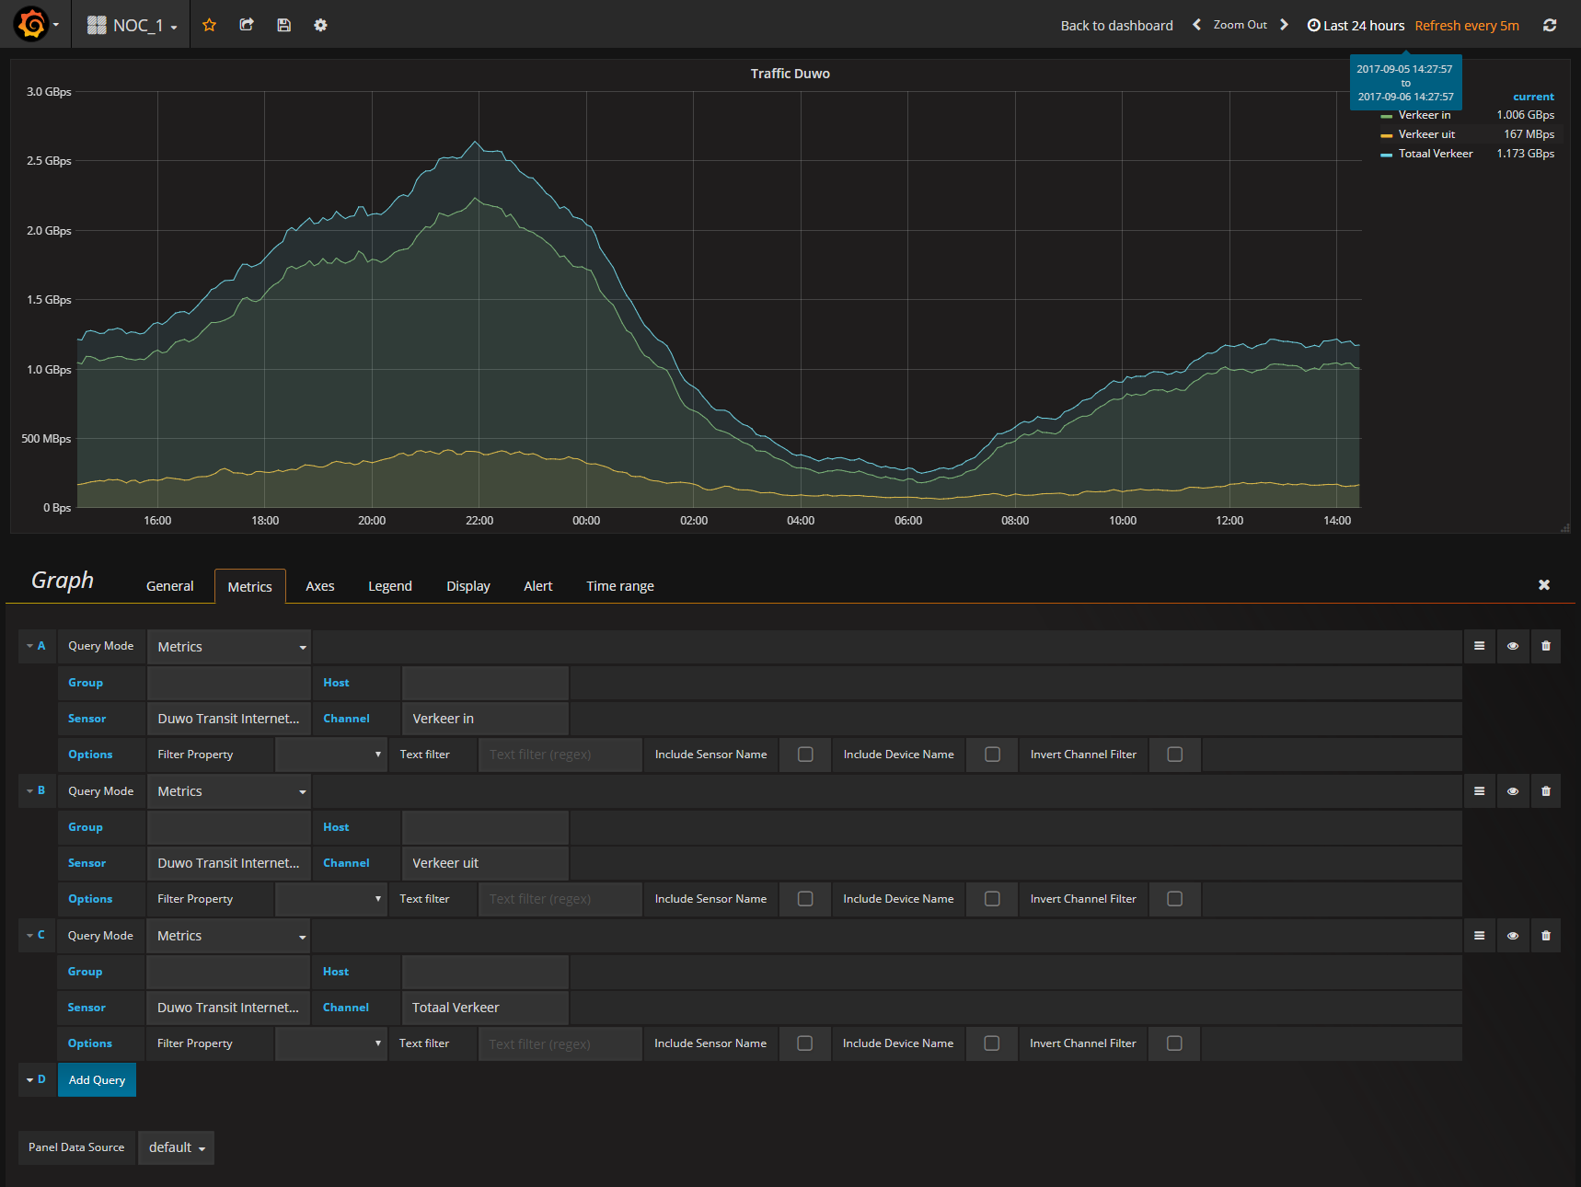Click Back to dashboard link
Viewport: 1581px width, 1187px height.
tap(1116, 26)
